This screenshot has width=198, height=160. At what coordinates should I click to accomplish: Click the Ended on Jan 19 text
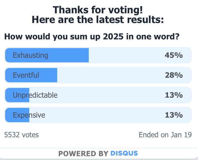(165, 135)
